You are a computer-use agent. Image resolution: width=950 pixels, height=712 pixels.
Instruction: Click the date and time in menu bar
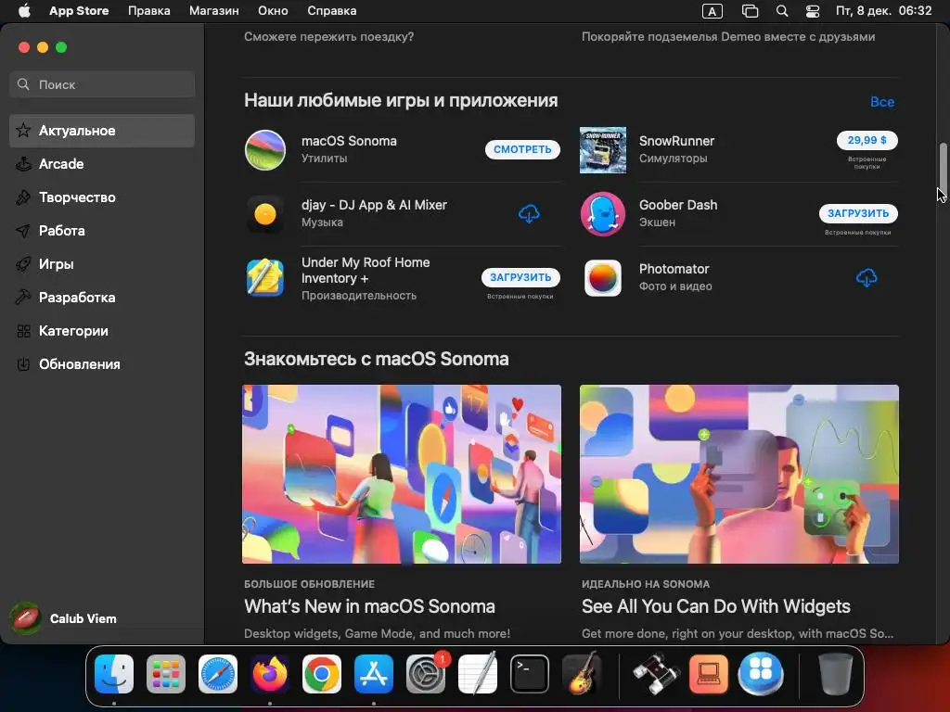click(883, 11)
